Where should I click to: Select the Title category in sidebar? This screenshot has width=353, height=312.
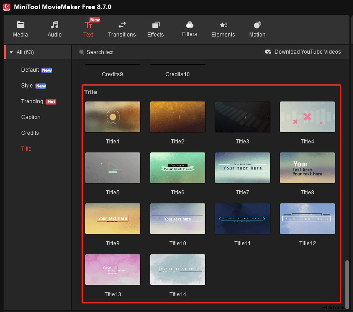26,149
